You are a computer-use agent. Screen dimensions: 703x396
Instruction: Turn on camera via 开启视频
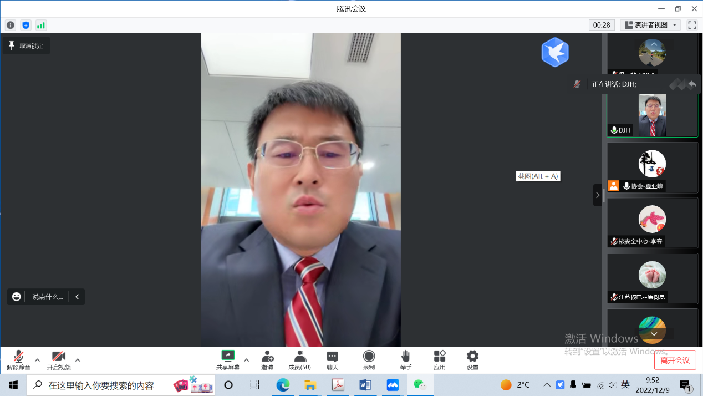coord(59,359)
